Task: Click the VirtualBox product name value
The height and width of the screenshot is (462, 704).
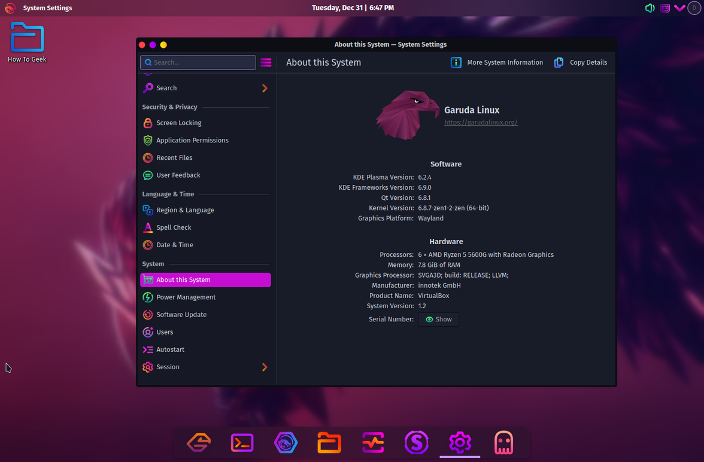Action: pos(433,296)
